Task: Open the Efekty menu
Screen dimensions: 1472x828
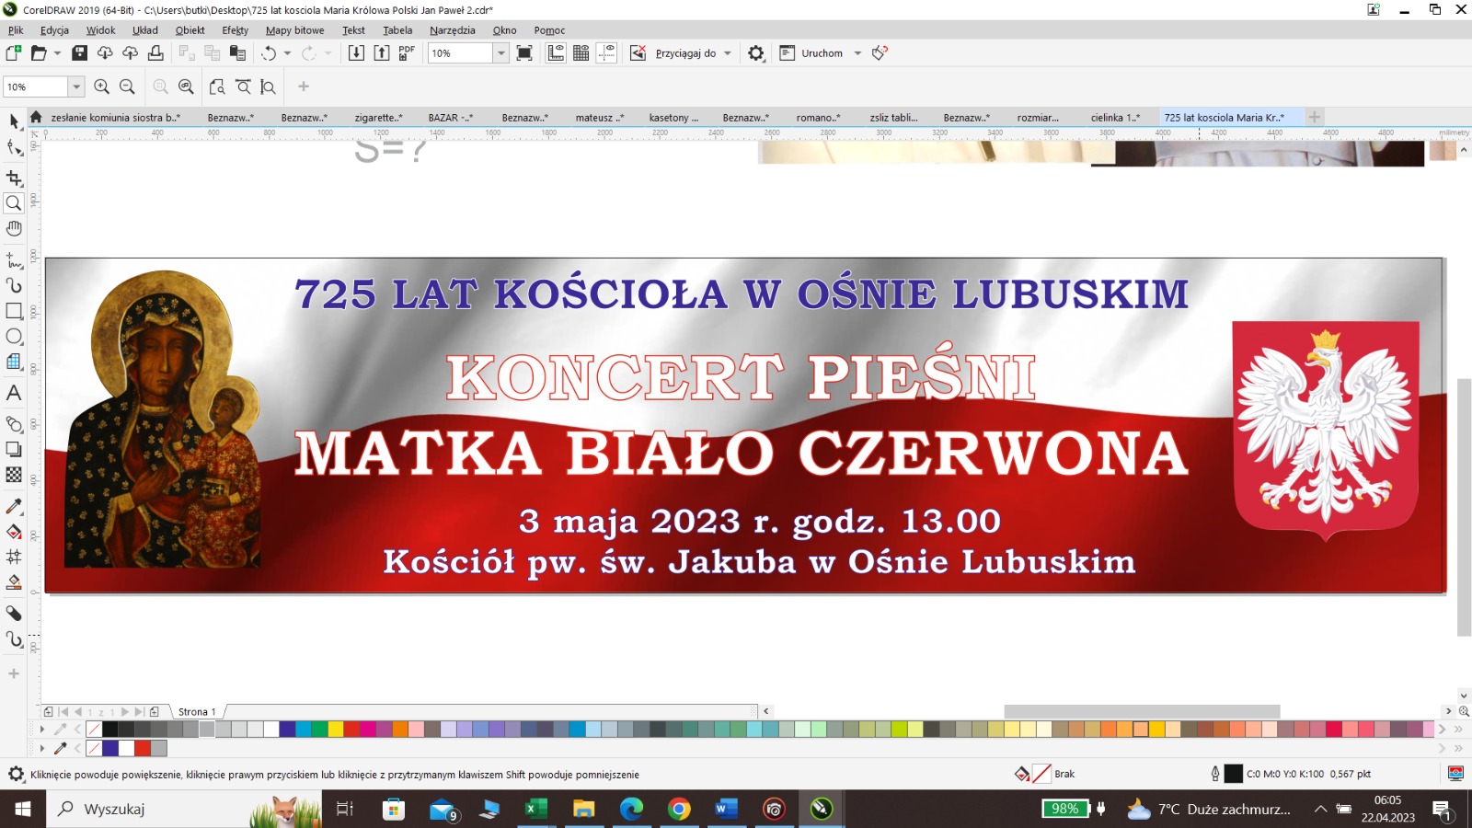Action: 235,30
